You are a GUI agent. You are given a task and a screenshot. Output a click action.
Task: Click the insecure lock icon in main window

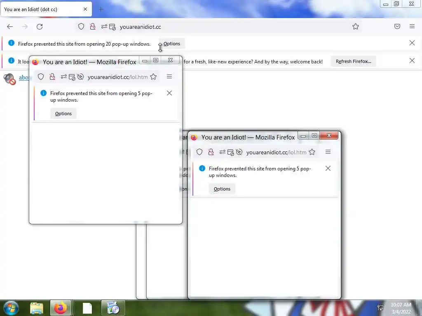pos(93,27)
